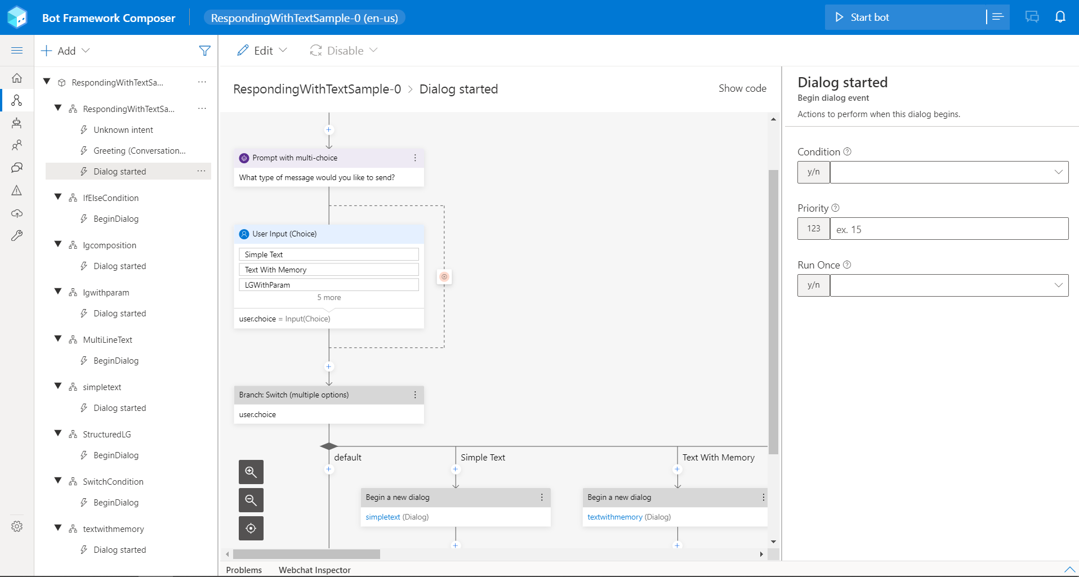Screen dimensions: 1079x577
Task: Add action above Branch: Switch node
Action: click(329, 366)
